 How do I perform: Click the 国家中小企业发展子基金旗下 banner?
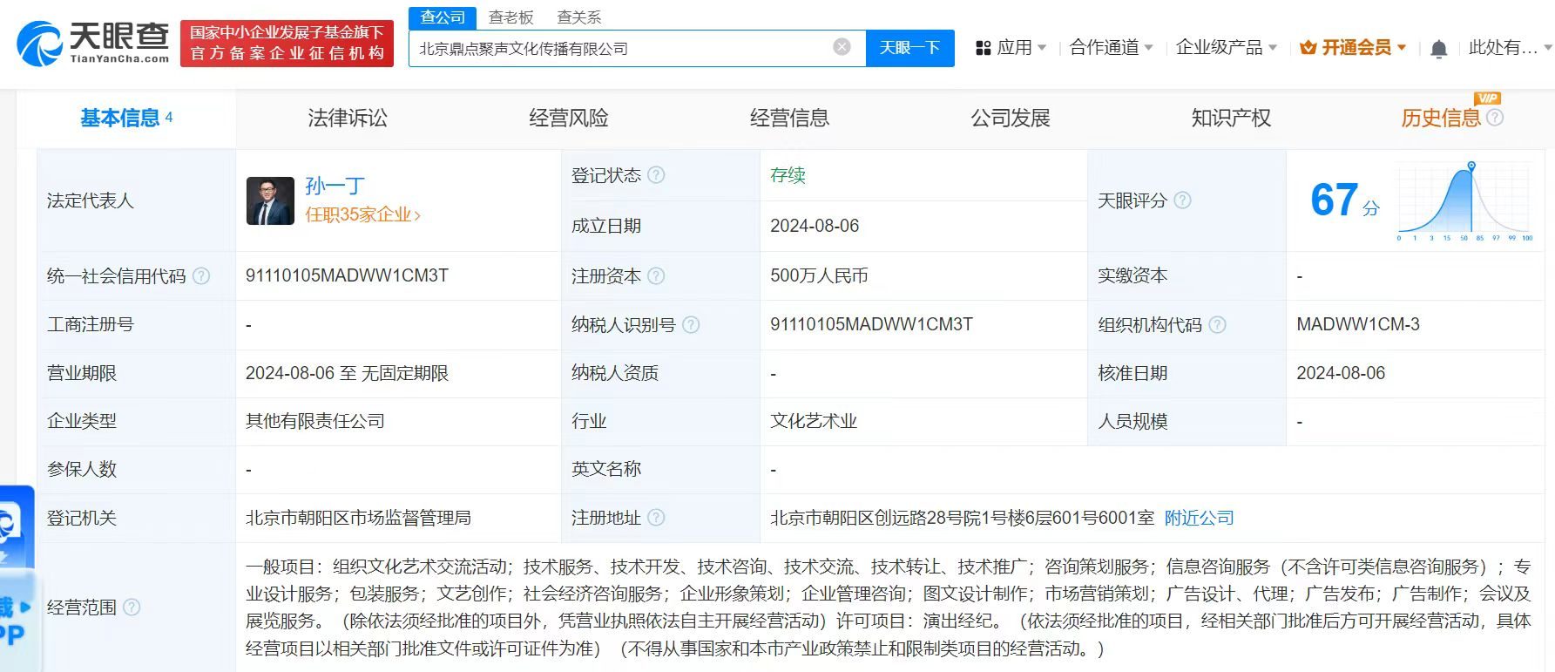point(287,43)
